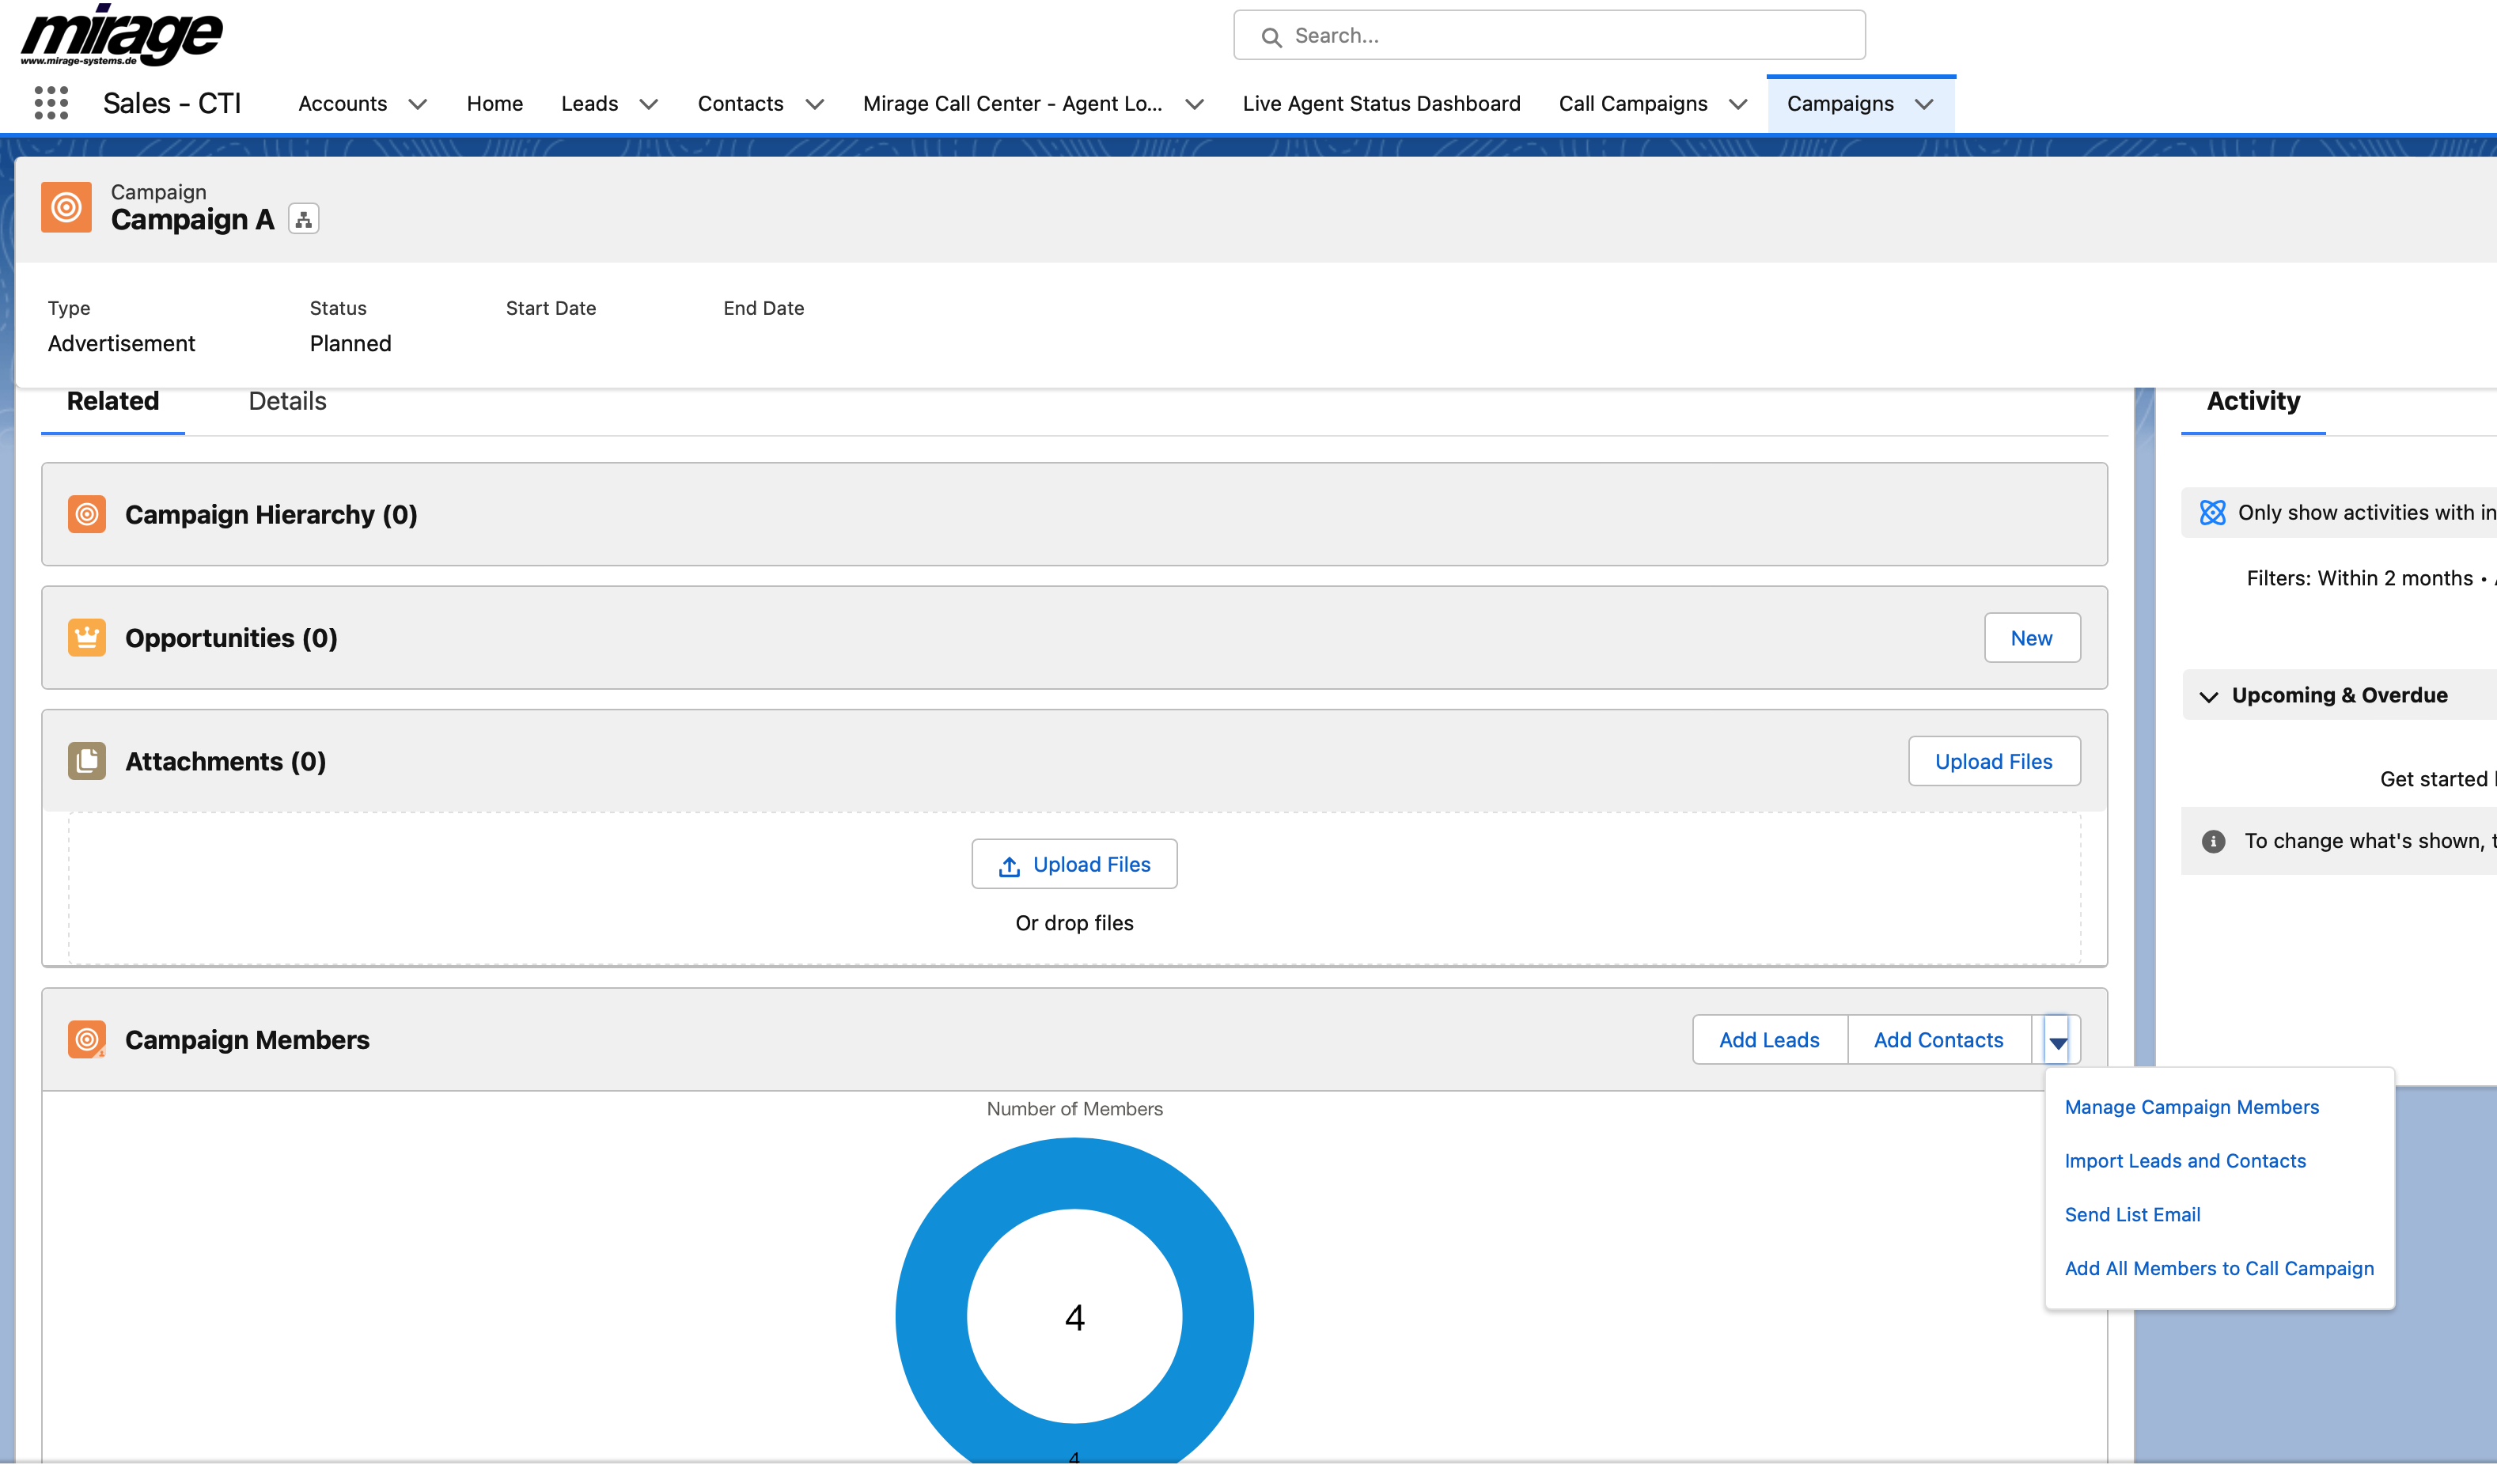
Task: Select Manage Campaign Members menu option
Action: pos(2191,1107)
